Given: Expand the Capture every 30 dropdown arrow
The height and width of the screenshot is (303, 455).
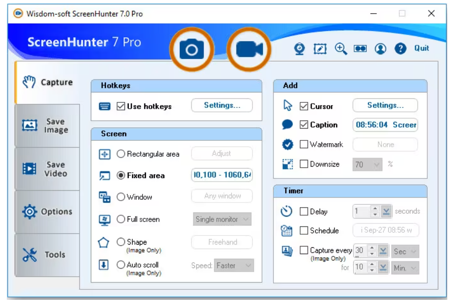Looking at the screenshot, I should 383,250.
